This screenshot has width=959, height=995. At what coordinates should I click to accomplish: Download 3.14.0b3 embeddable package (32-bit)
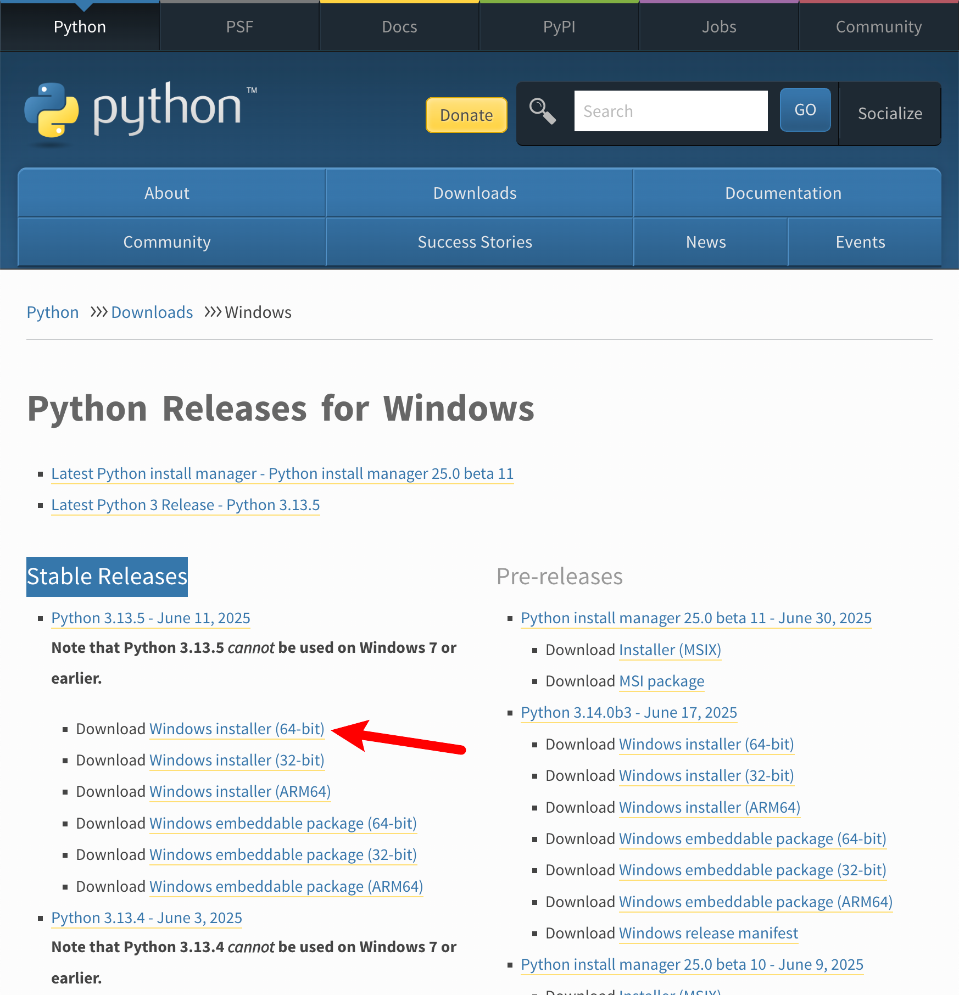[752, 870]
